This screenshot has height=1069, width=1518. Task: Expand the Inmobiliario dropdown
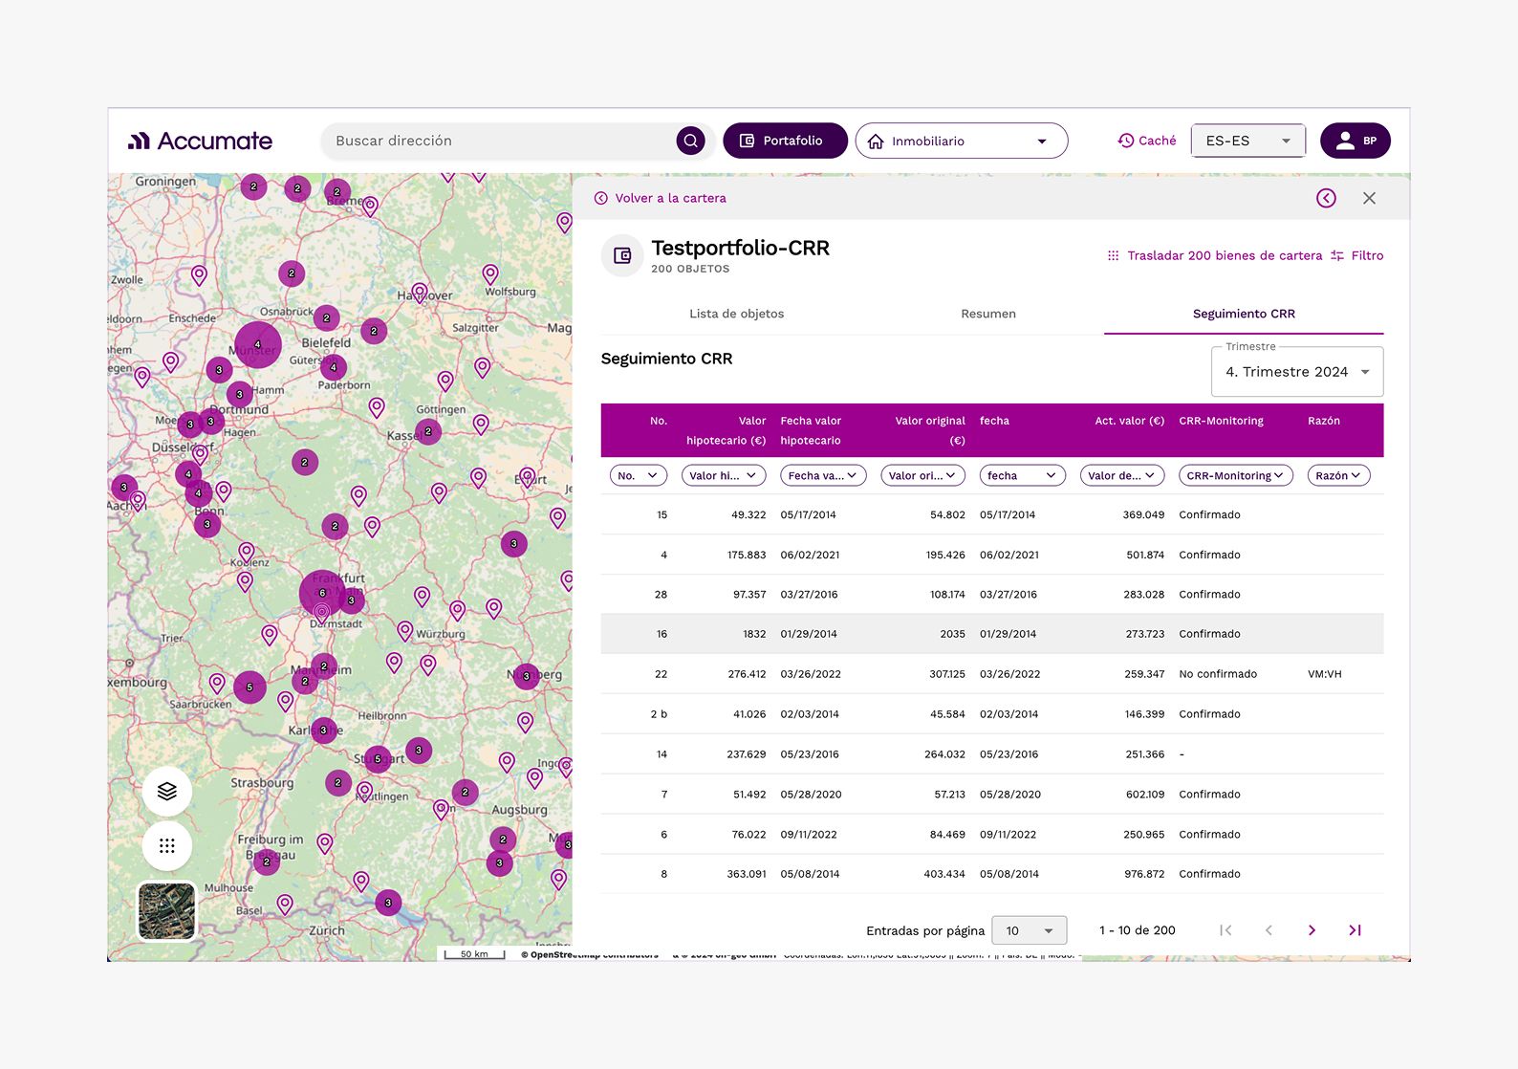click(x=961, y=141)
